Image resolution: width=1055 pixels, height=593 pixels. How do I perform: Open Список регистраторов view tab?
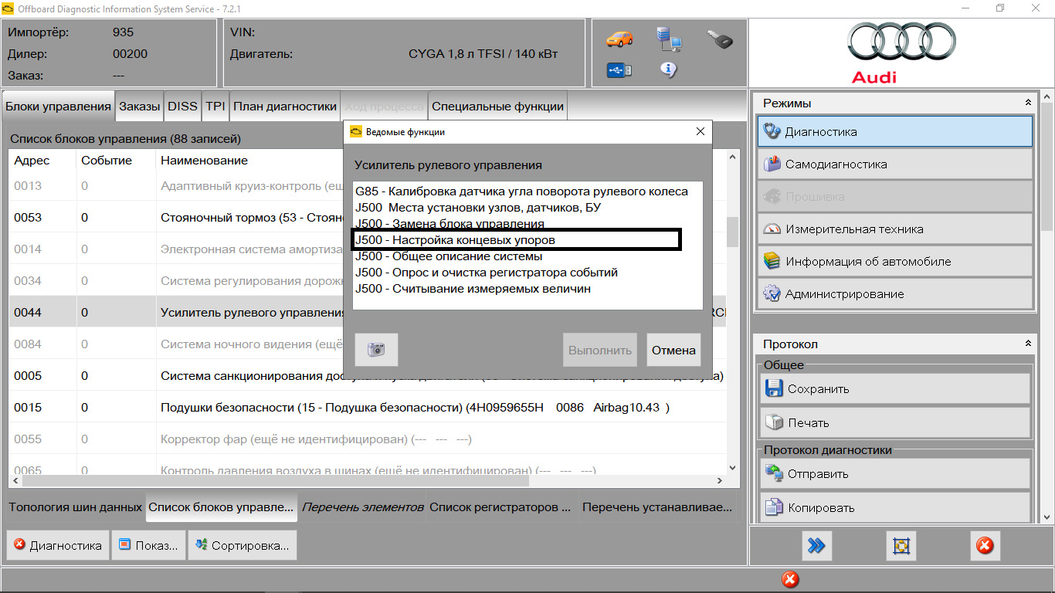[x=500, y=507]
